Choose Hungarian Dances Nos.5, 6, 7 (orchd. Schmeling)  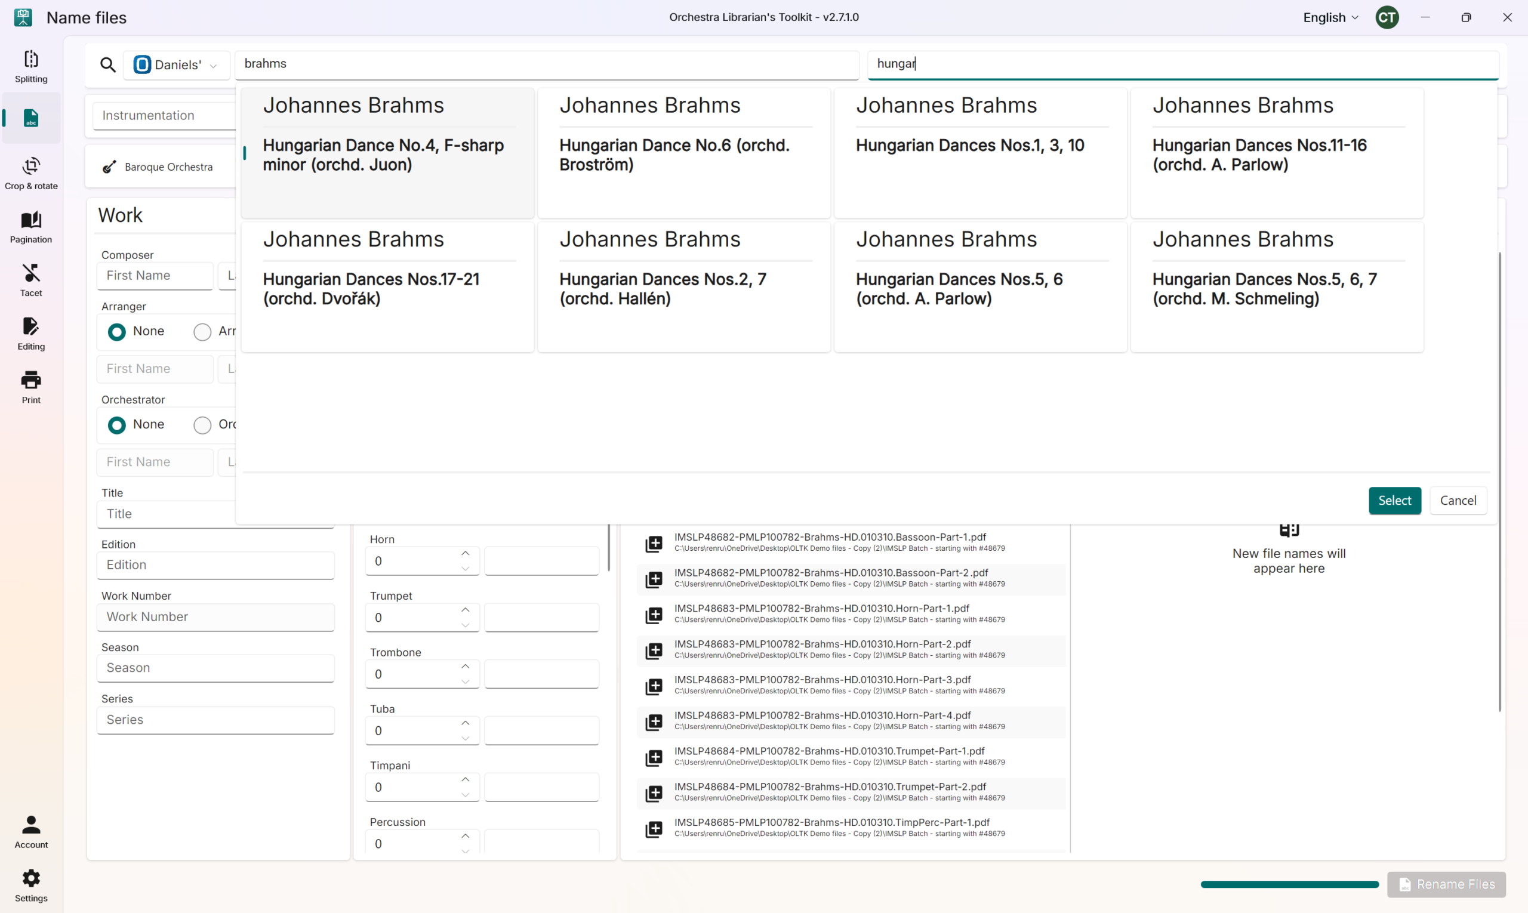[1277, 287]
